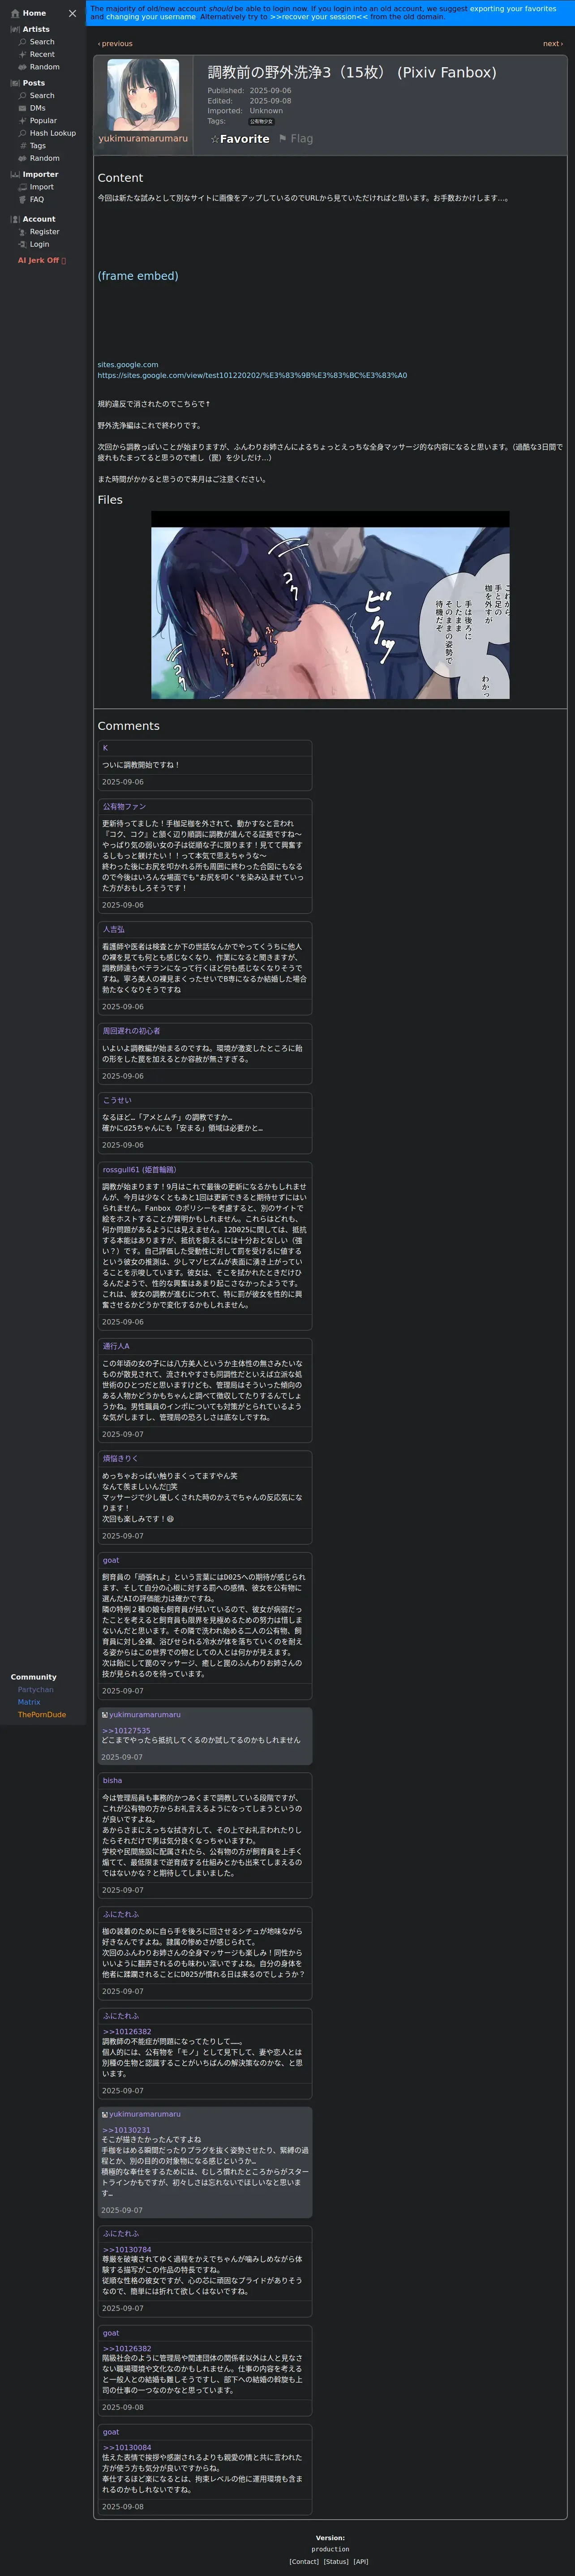Click the Content section heading
The height and width of the screenshot is (2576, 575).
[121, 178]
